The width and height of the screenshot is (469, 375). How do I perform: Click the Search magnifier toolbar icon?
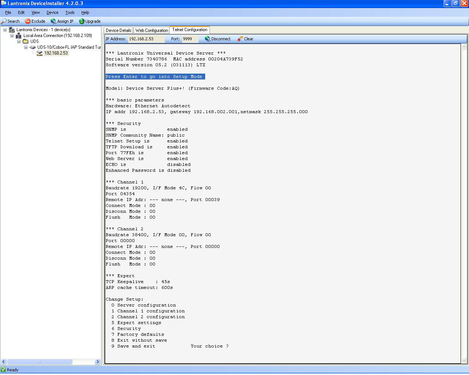[4, 21]
